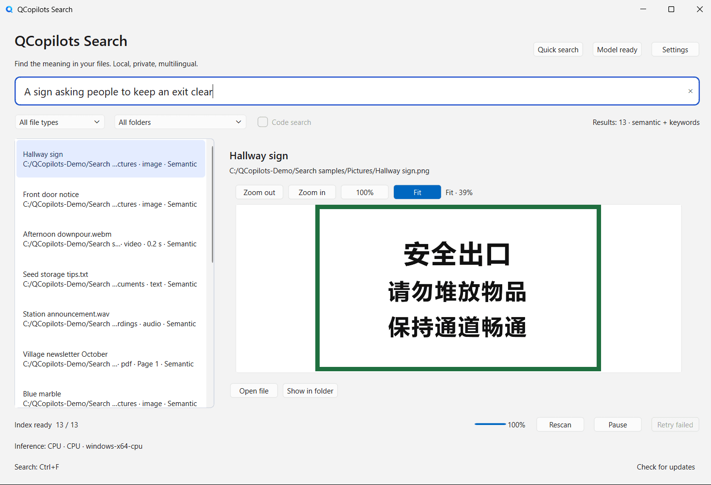Show Hallway sign in folder
This screenshot has height=485, width=711.
310,391
